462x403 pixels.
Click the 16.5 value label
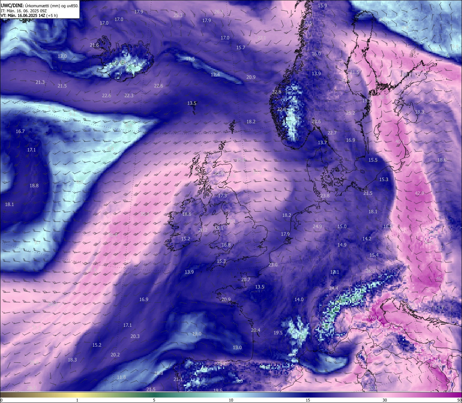pyautogui.click(x=388, y=227)
